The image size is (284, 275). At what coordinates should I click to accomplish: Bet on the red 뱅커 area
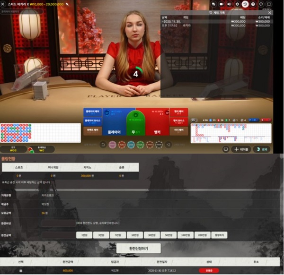pyautogui.click(x=157, y=122)
